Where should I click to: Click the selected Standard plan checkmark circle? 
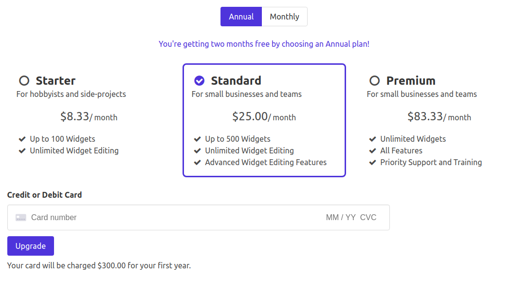point(199,80)
